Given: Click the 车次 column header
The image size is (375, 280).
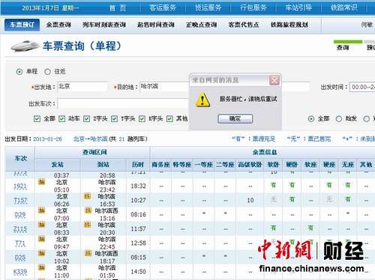Looking at the screenshot, I should pyautogui.click(x=20, y=159).
